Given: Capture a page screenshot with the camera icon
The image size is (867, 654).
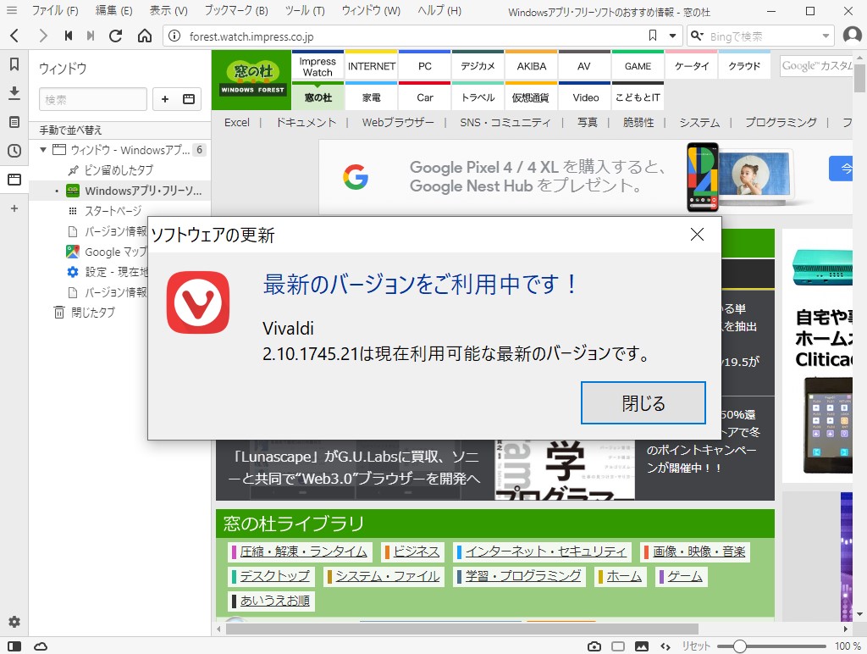Looking at the screenshot, I should [x=594, y=645].
